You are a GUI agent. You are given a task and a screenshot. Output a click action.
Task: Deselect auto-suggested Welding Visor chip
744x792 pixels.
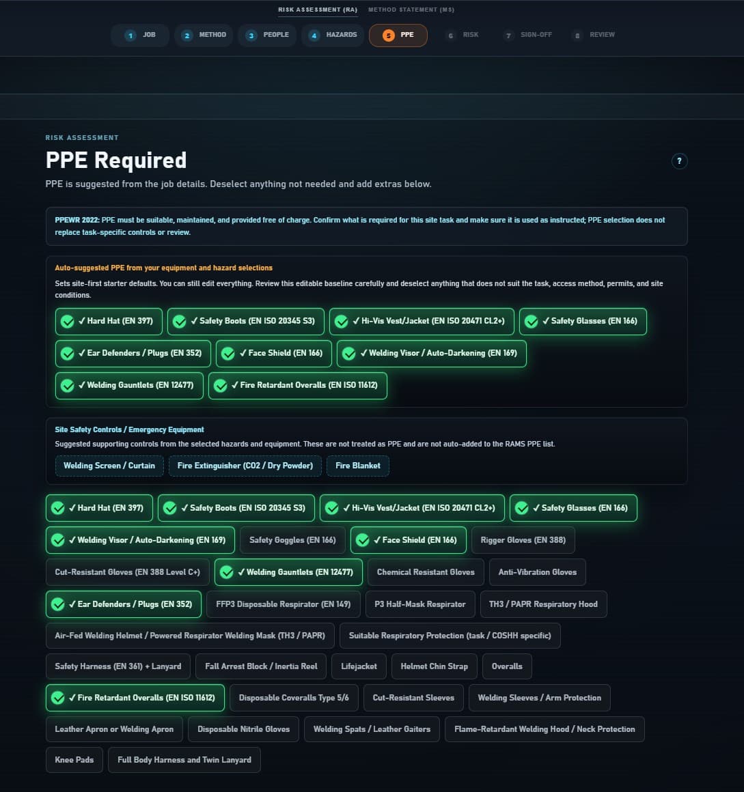click(432, 354)
